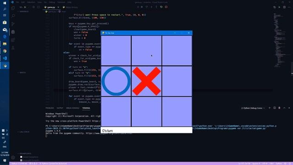
Task: Open the notifications bell in the status bar
Action: pyautogui.click(x=290, y=164)
